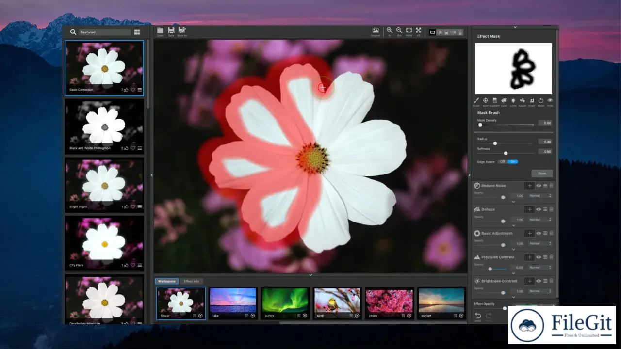Turn Edge Aware Off
This screenshot has height=349, width=621.
(503, 161)
